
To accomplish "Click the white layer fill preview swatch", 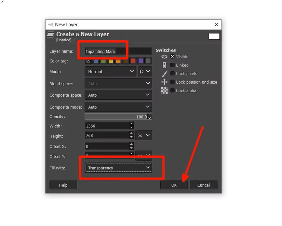I will click(214, 36).
